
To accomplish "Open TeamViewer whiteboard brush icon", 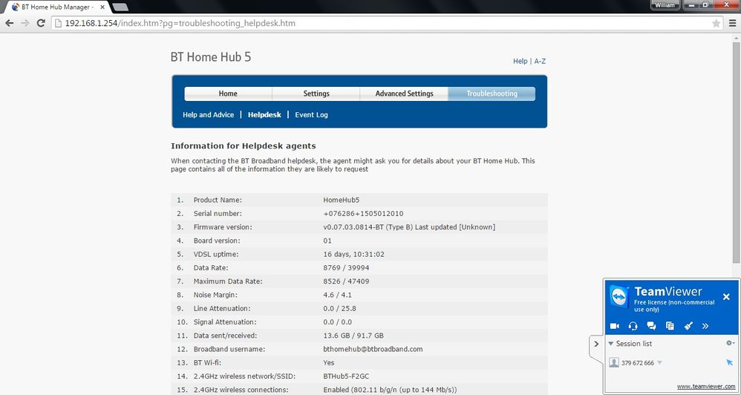I will (x=688, y=326).
